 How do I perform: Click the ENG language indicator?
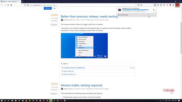169,101
